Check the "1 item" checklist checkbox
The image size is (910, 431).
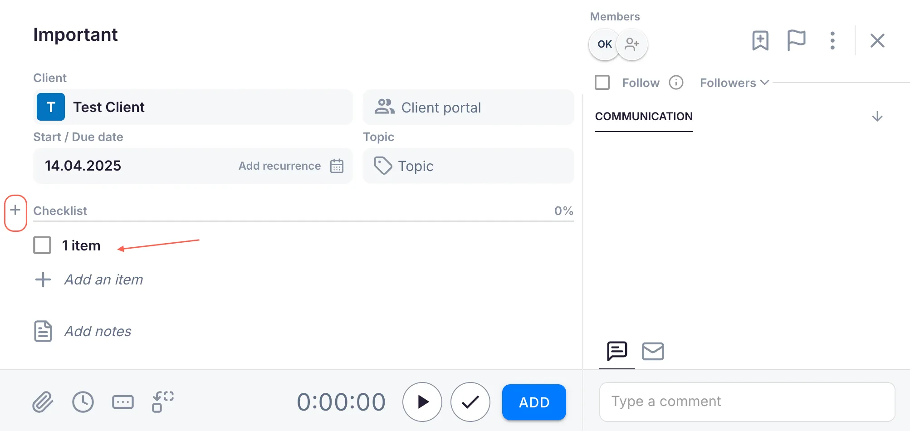(42, 245)
